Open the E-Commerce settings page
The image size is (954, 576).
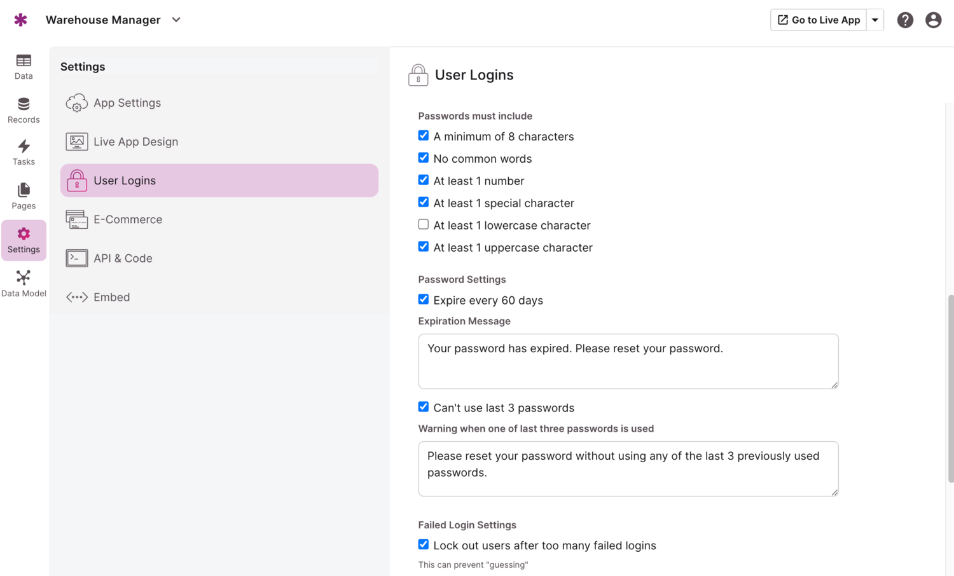(128, 219)
